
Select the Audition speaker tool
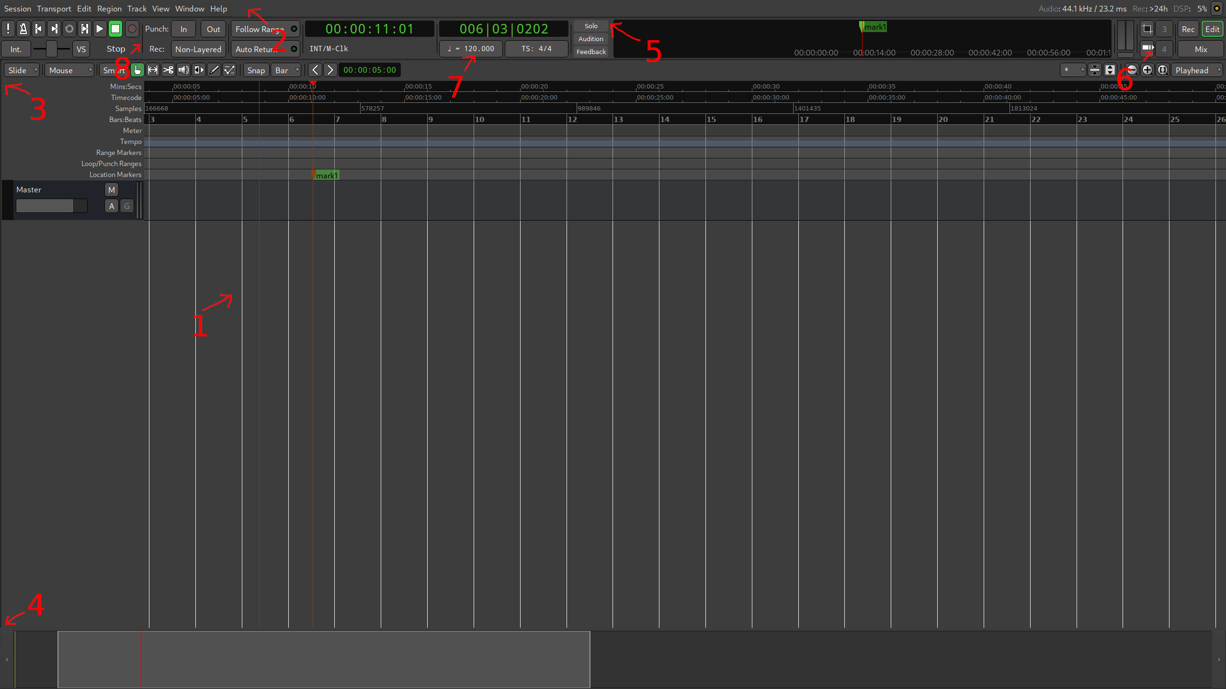(x=183, y=70)
